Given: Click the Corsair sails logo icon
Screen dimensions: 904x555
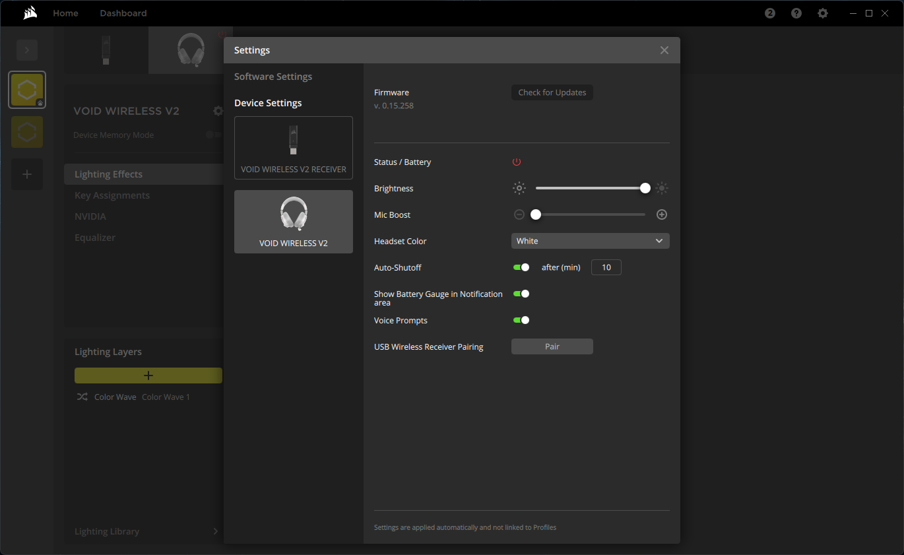Looking at the screenshot, I should tap(30, 13).
